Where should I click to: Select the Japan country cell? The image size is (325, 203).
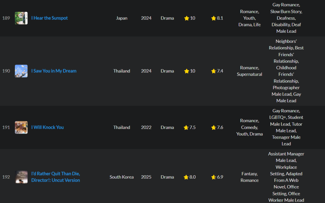coord(122,18)
